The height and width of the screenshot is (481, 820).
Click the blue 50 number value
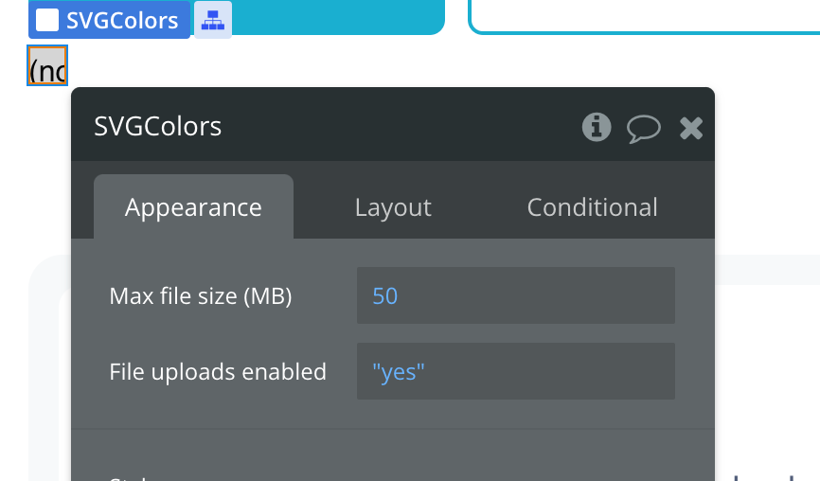point(385,296)
